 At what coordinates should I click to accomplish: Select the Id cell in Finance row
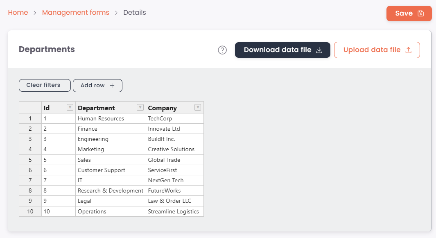tap(59, 129)
